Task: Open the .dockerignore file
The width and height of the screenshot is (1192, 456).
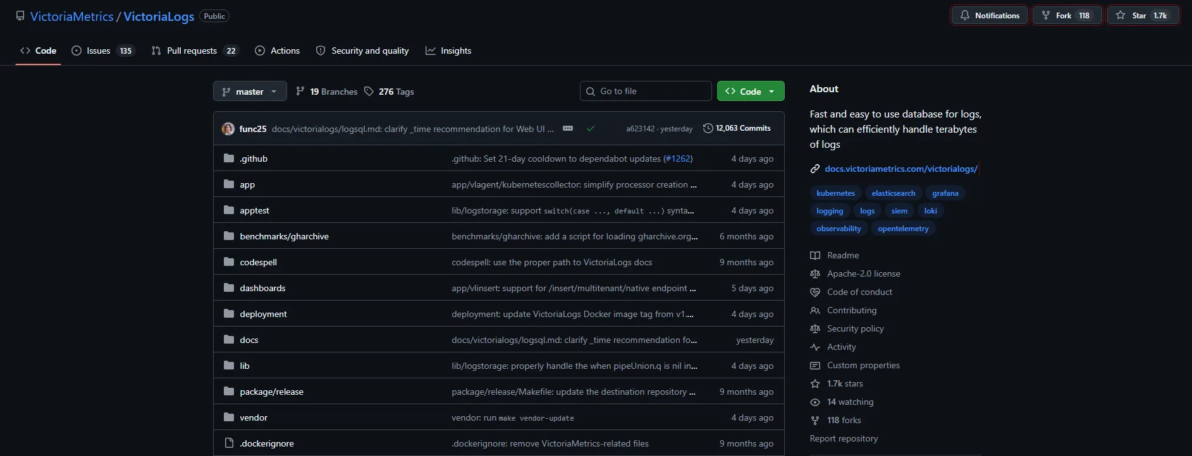Action: tap(266, 443)
